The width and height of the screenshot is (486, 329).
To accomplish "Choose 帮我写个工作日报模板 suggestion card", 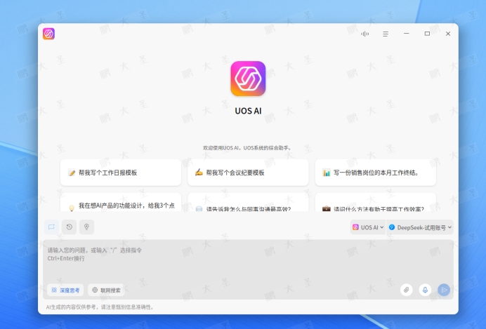I will point(121,173).
